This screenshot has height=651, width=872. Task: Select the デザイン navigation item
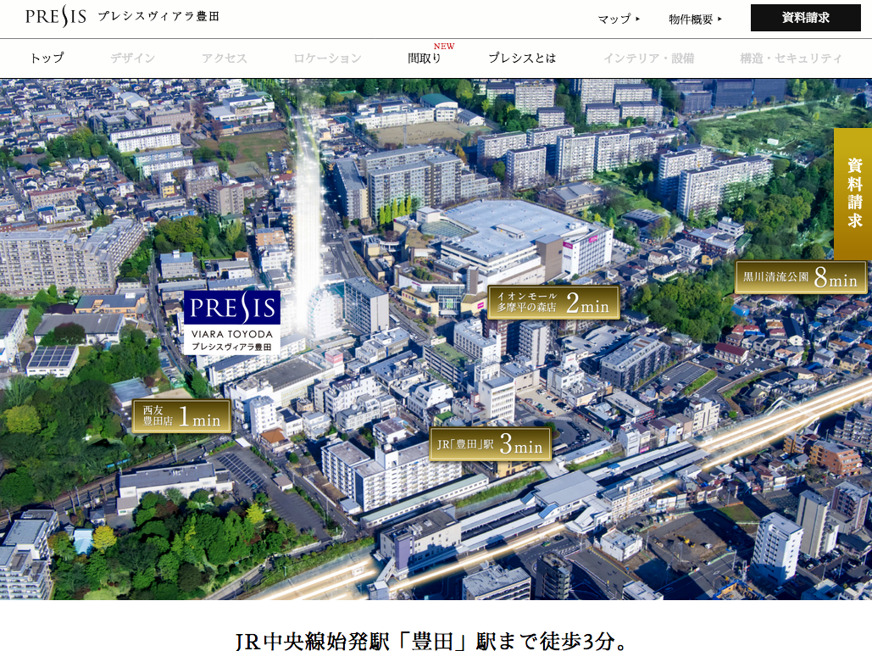[132, 58]
